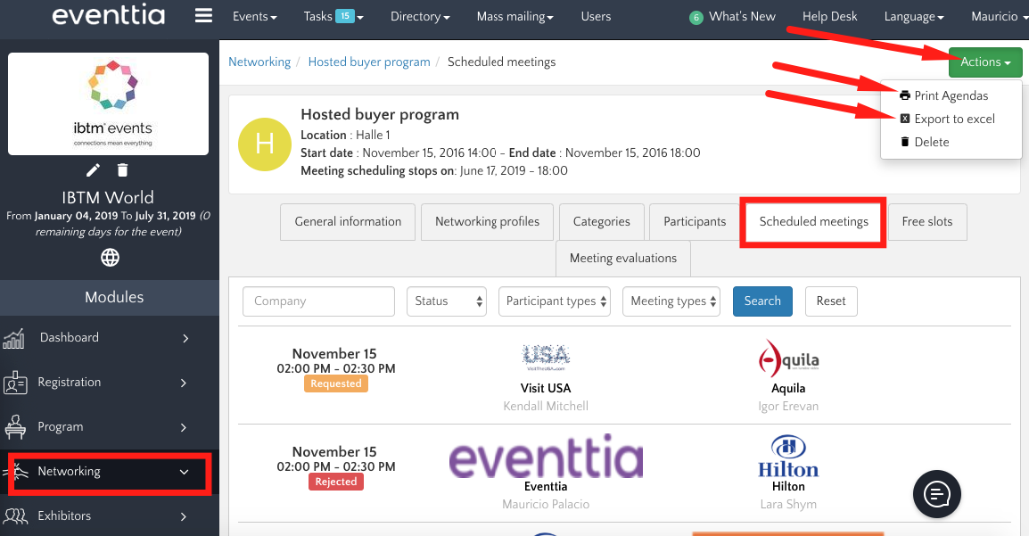Click the hamburger menu icon

(x=204, y=16)
